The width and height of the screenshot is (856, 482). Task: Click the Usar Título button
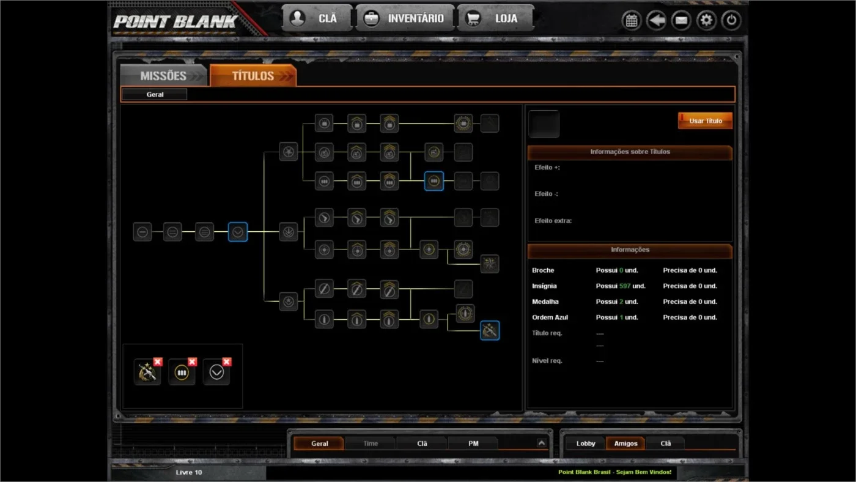(x=705, y=121)
